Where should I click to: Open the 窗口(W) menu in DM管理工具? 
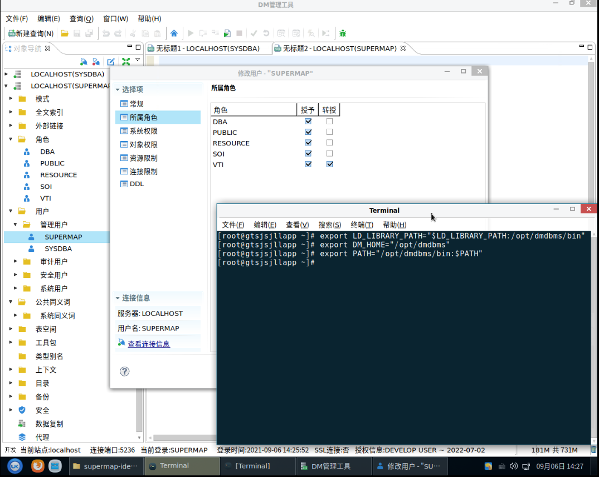(x=116, y=19)
